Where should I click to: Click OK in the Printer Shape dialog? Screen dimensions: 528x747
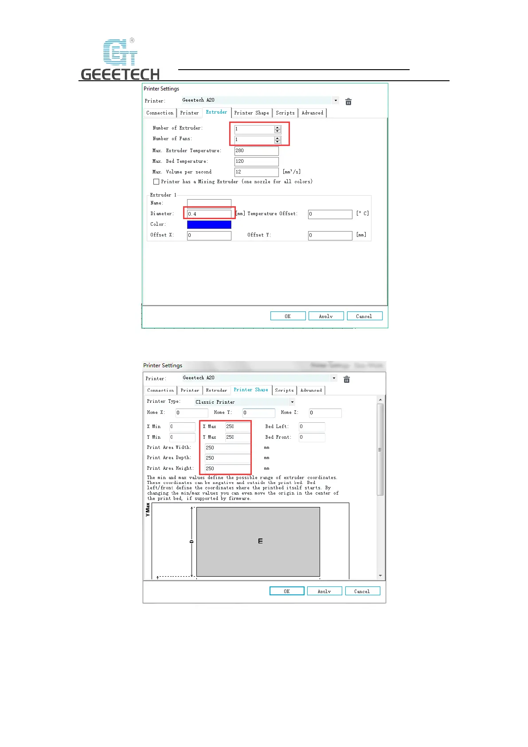(287, 591)
